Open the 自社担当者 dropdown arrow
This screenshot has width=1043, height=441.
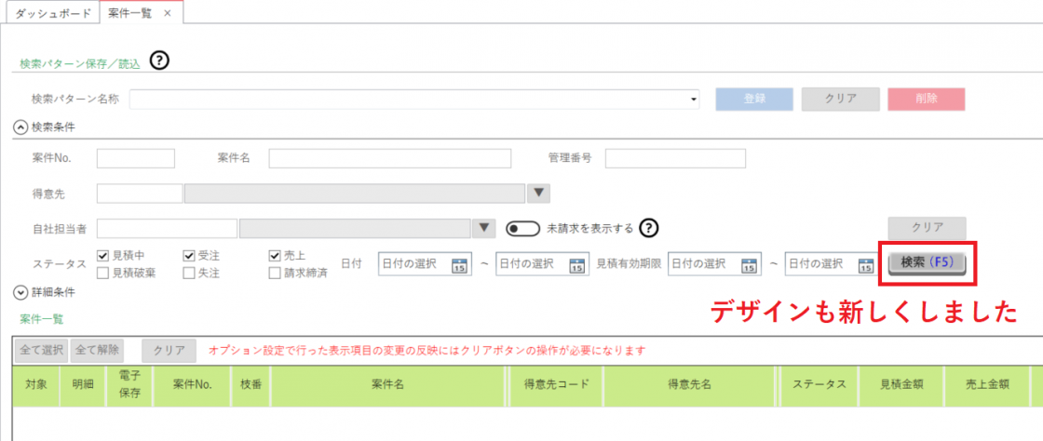(x=483, y=228)
